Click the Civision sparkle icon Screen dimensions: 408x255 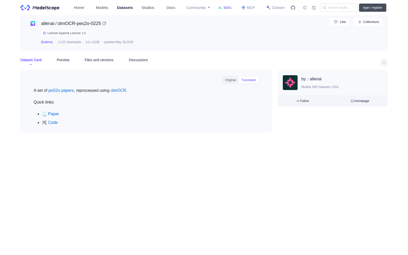click(268, 8)
